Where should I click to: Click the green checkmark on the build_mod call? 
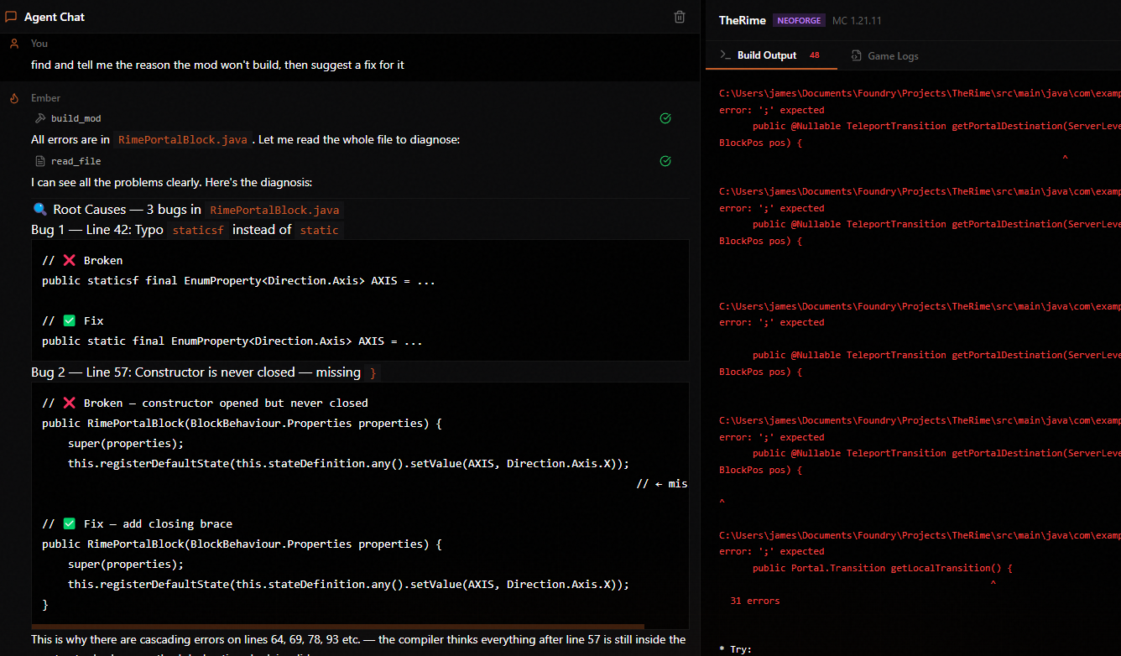pyautogui.click(x=665, y=118)
